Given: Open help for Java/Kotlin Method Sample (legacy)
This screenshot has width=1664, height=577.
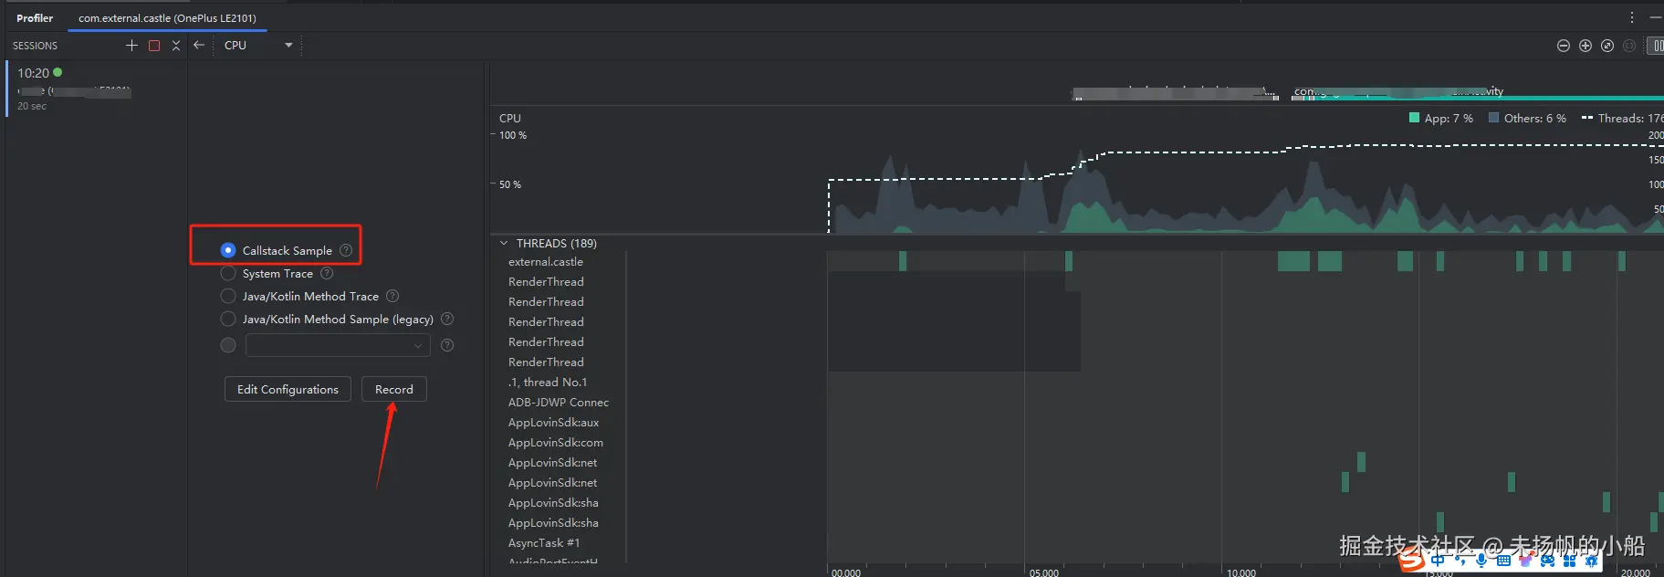Looking at the screenshot, I should pyautogui.click(x=447, y=319).
